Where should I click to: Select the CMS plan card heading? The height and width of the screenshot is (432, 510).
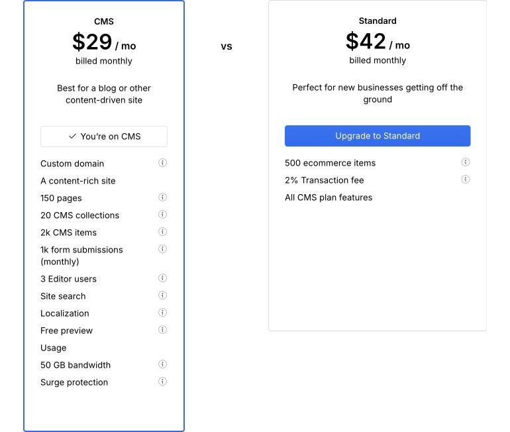(104, 21)
